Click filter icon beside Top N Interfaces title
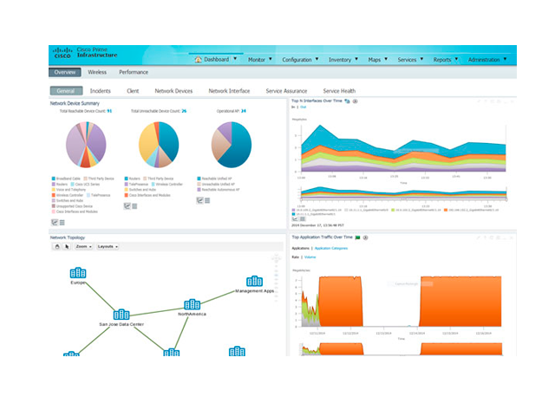The width and height of the screenshot is (555, 416). (x=347, y=101)
